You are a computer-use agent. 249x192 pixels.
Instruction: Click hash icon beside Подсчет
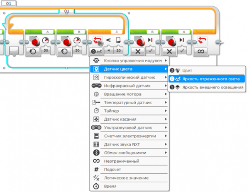(x=96, y=170)
